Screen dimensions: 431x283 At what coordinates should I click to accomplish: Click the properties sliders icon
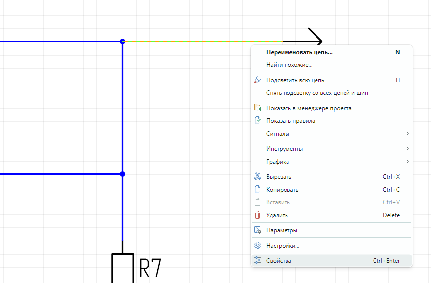pos(258,260)
